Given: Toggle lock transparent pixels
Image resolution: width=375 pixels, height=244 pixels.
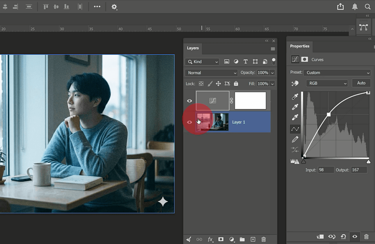Looking at the screenshot, I should point(201,84).
